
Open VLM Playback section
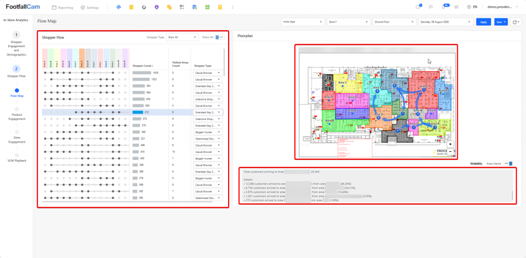click(16, 161)
